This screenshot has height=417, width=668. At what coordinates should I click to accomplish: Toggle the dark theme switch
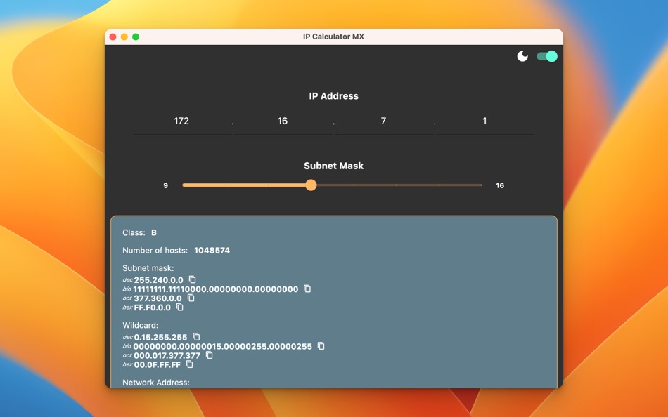(x=547, y=56)
